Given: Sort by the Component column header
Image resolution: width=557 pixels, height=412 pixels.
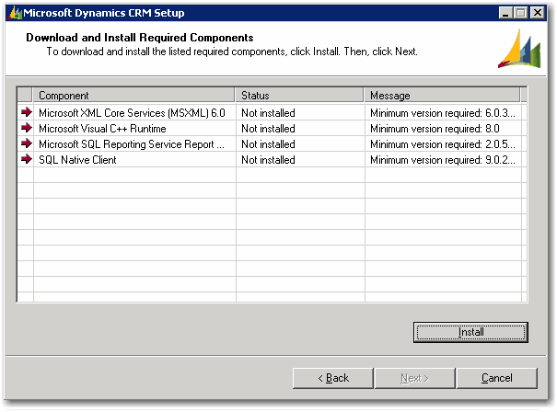Looking at the screenshot, I should click(x=133, y=96).
